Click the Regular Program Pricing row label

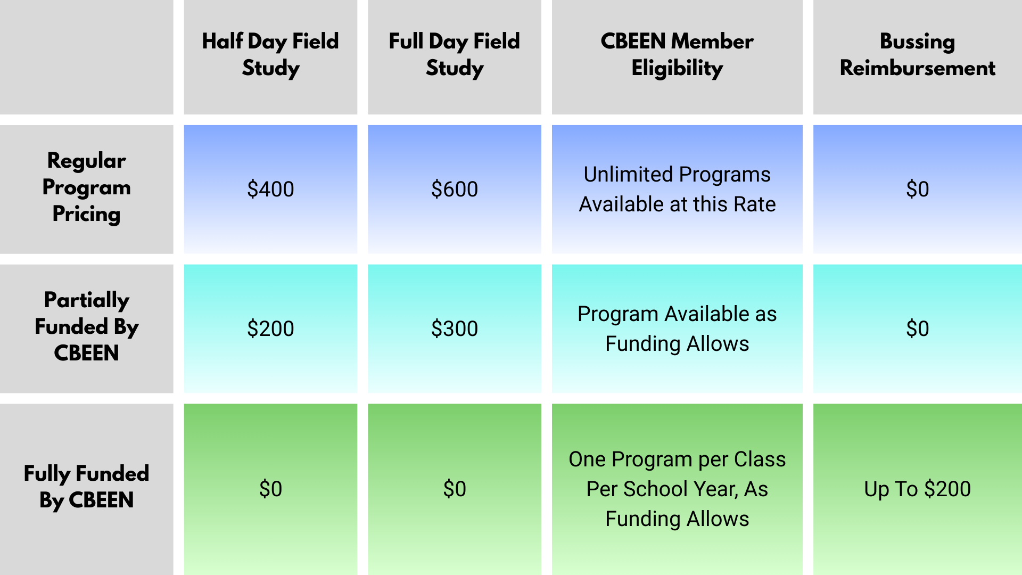pos(86,187)
